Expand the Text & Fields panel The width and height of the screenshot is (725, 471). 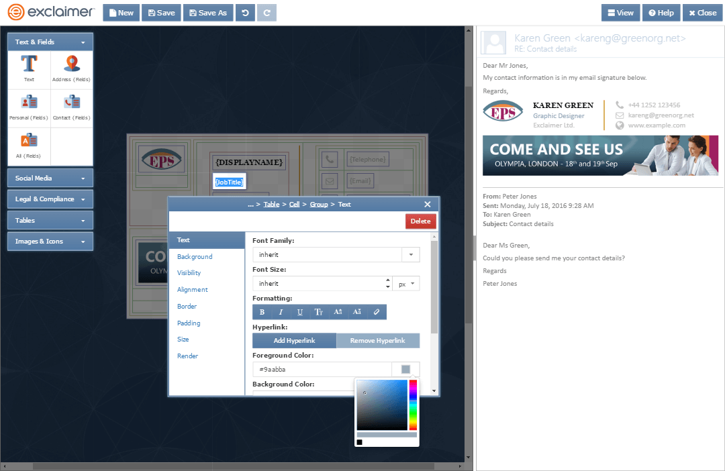[50, 42]
